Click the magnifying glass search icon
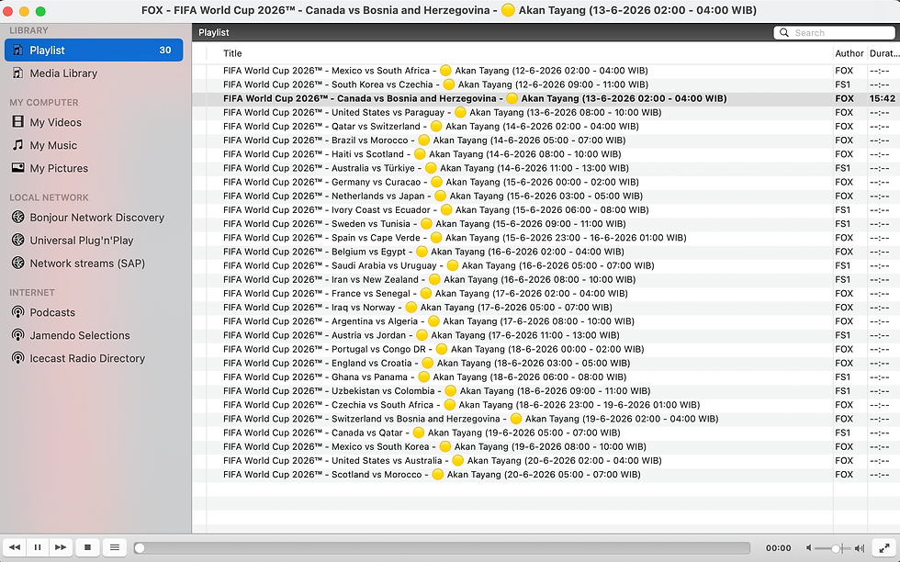 click(x=784, y=33)
